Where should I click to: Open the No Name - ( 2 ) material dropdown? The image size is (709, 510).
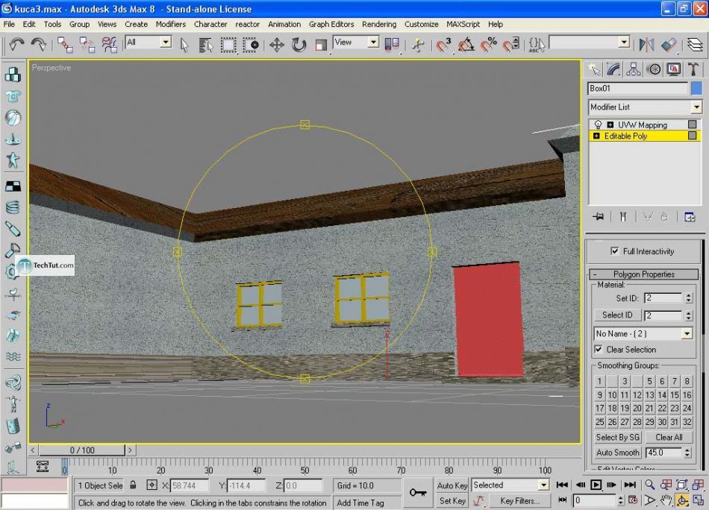(x=687, y=333)
